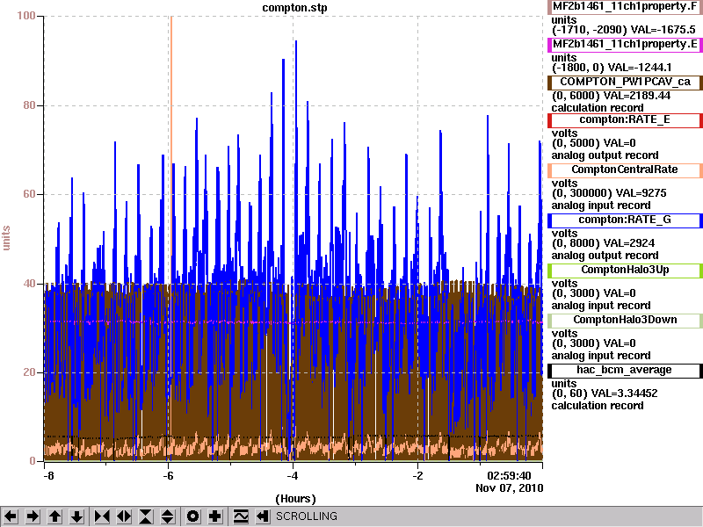
Task: Click the circle (auto-scale) toolbar icon
Action: click(x=193, y=516)
